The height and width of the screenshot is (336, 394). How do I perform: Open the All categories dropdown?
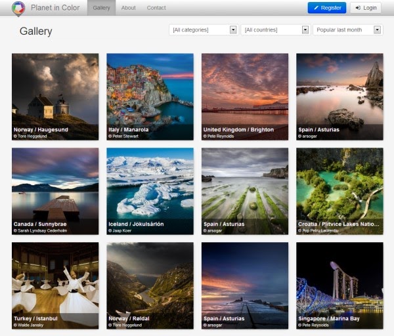coord(204,30)
